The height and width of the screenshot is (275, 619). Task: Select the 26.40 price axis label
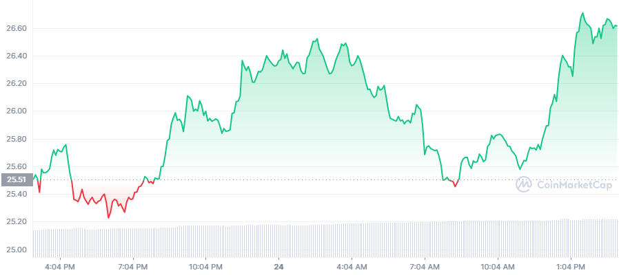(15, 56)
